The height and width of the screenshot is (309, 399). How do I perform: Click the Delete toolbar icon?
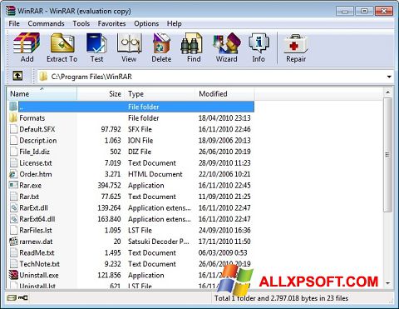click(161, 43)
